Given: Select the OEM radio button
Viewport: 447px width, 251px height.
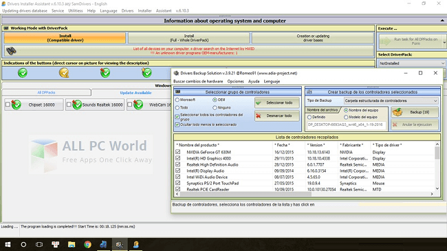Looking at the screenshot, I should tap(215, 100).
